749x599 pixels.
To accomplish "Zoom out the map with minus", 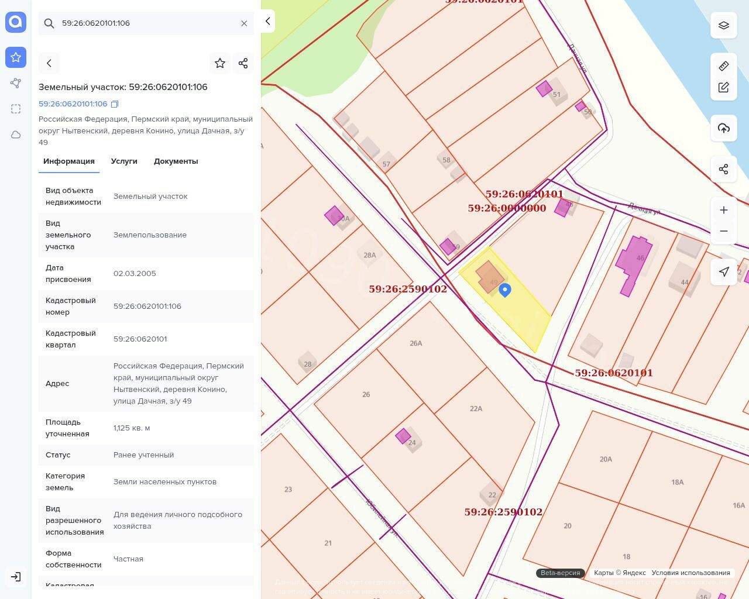I will 724,231.
